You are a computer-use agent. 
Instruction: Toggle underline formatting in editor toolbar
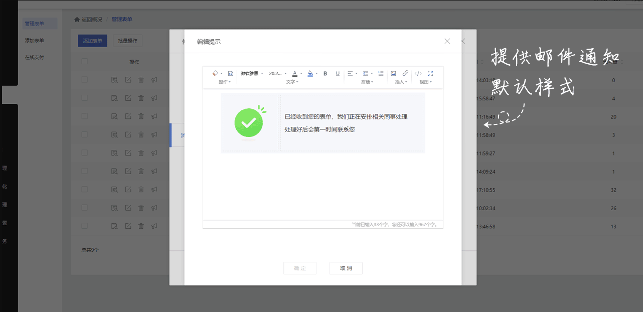tap(338, 73)
